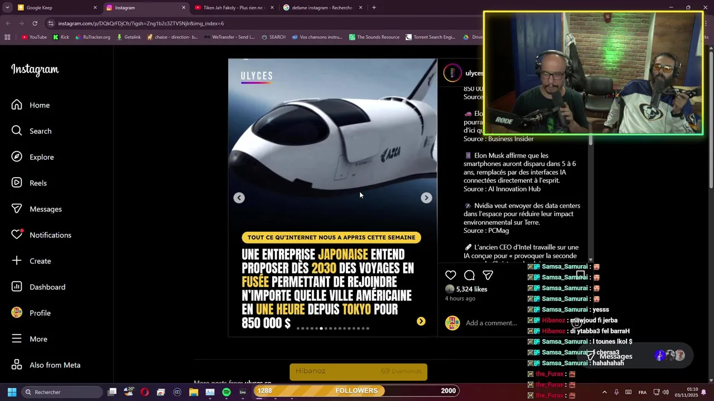
Task: Open Opera browser from taskbar
Action: [144, 392]
